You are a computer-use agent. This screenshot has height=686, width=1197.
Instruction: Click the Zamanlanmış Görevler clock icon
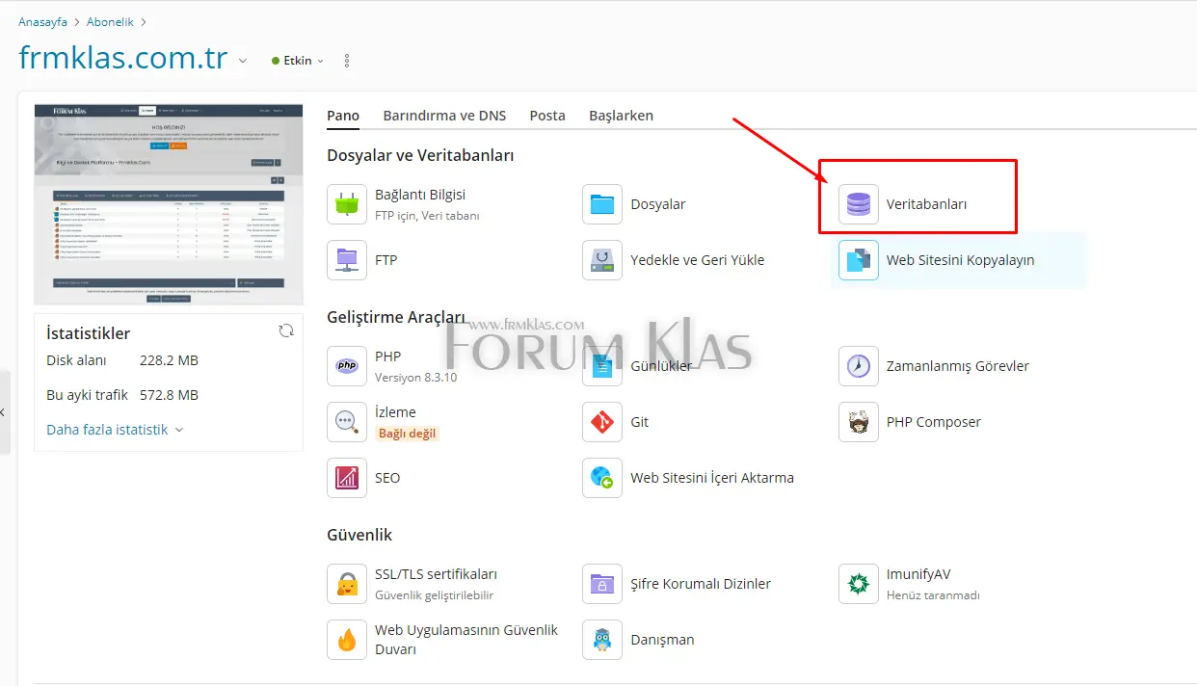[x=858, y=366]
